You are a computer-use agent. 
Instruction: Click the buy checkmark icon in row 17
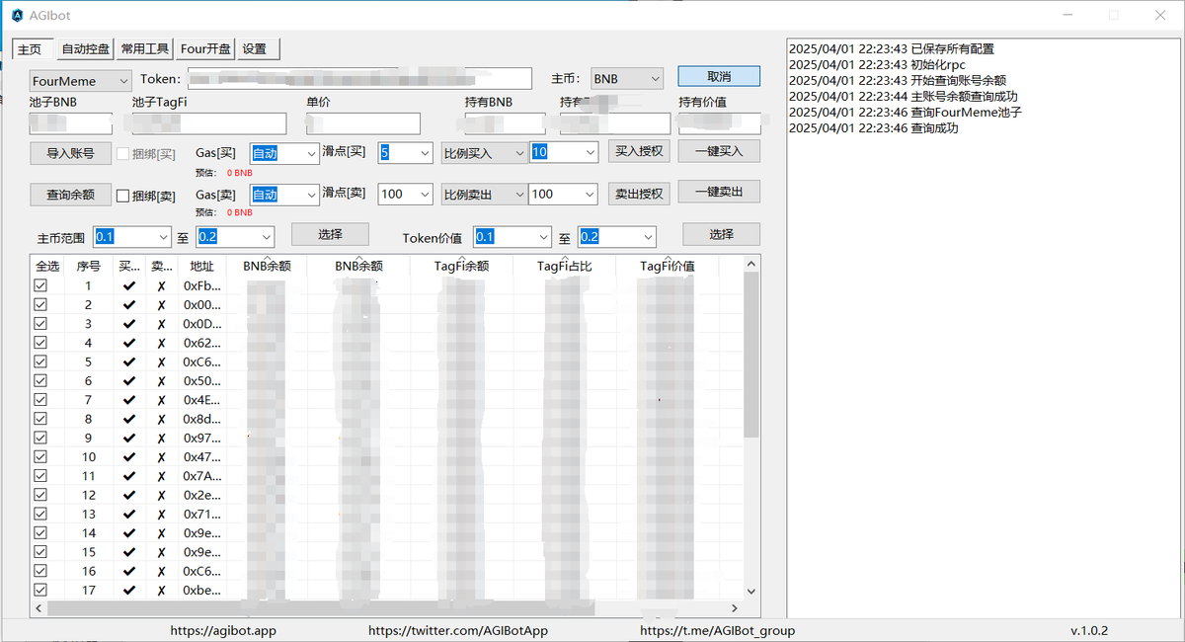129,591
